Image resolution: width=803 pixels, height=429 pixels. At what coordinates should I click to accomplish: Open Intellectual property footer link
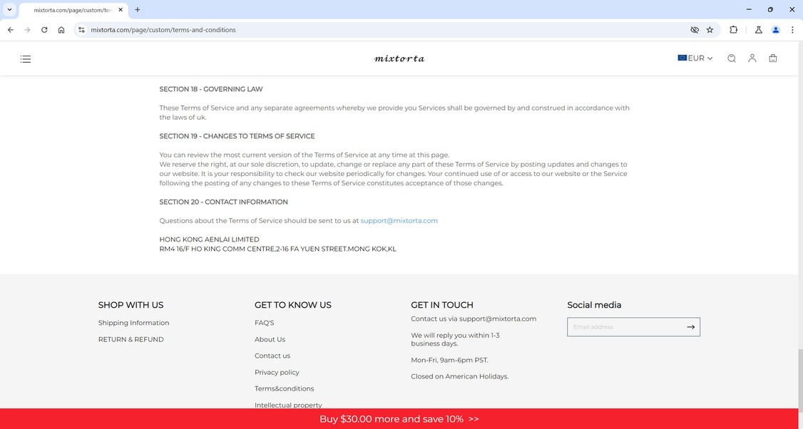[x=288, y=405]
